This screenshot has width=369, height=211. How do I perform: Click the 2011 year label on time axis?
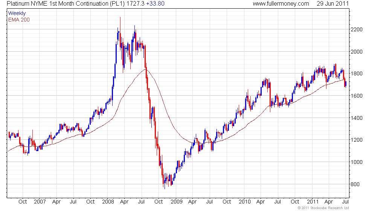[x=313, y=202]
